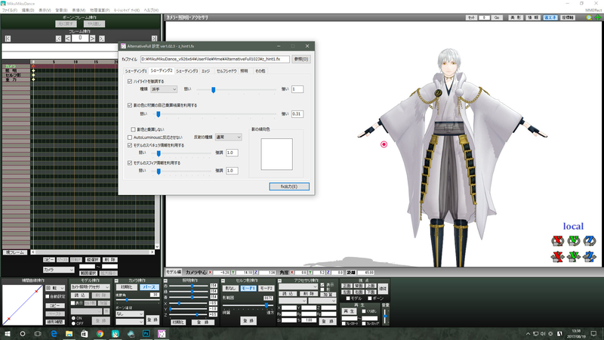The width and height of the screenshot is (604, 340).
Task: Step forward one frame arrow
Action: pyautogui.click(x=92, y=39)
